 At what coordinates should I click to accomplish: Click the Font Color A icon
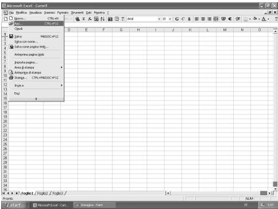[x=264, y=19]
